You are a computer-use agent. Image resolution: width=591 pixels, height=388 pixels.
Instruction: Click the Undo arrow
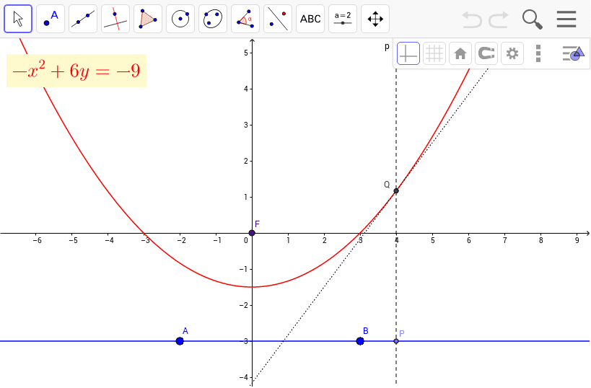point(472,19)
